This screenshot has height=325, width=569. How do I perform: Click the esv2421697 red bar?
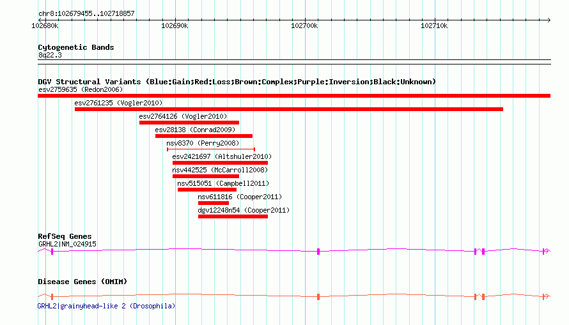tap(221, 163)
